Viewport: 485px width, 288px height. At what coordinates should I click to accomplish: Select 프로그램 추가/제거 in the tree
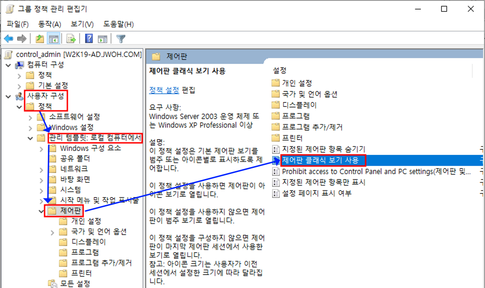click(x=101, y=262)
